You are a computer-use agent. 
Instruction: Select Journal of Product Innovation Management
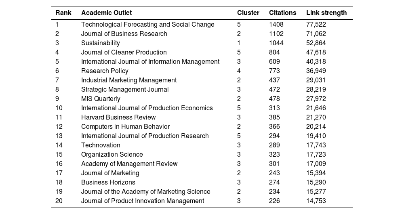143,201
